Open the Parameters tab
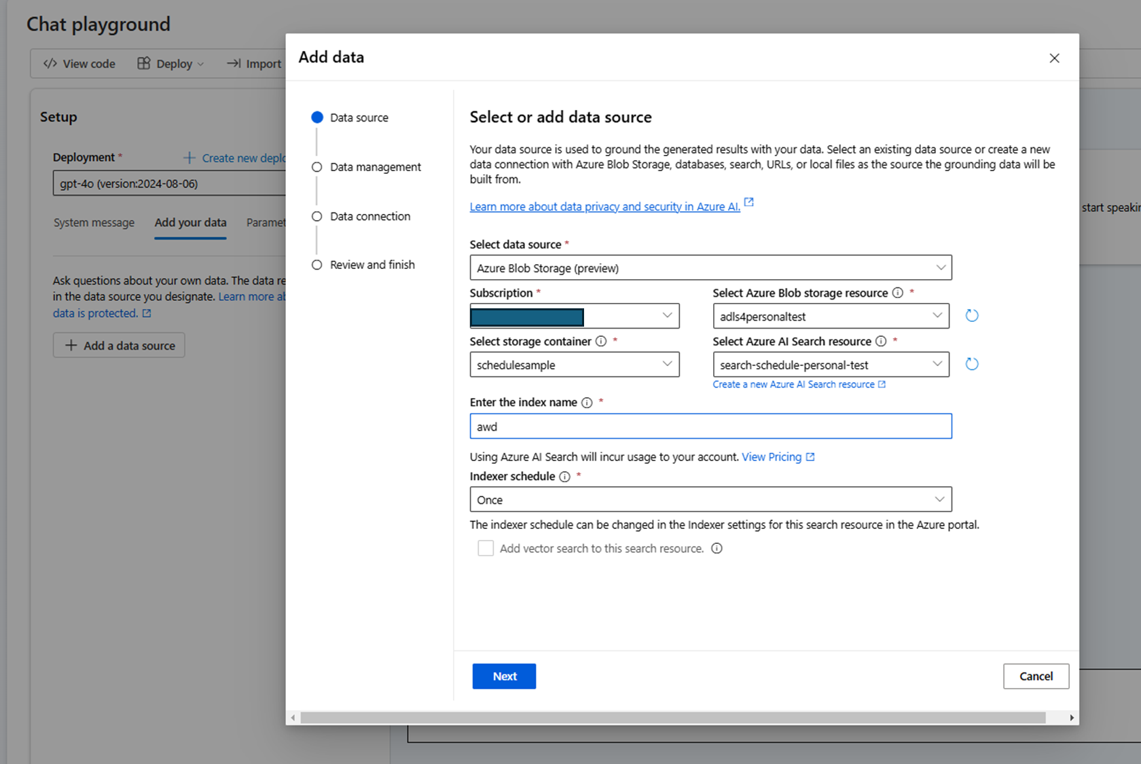Screen dimensions: 1141x764 266,222
